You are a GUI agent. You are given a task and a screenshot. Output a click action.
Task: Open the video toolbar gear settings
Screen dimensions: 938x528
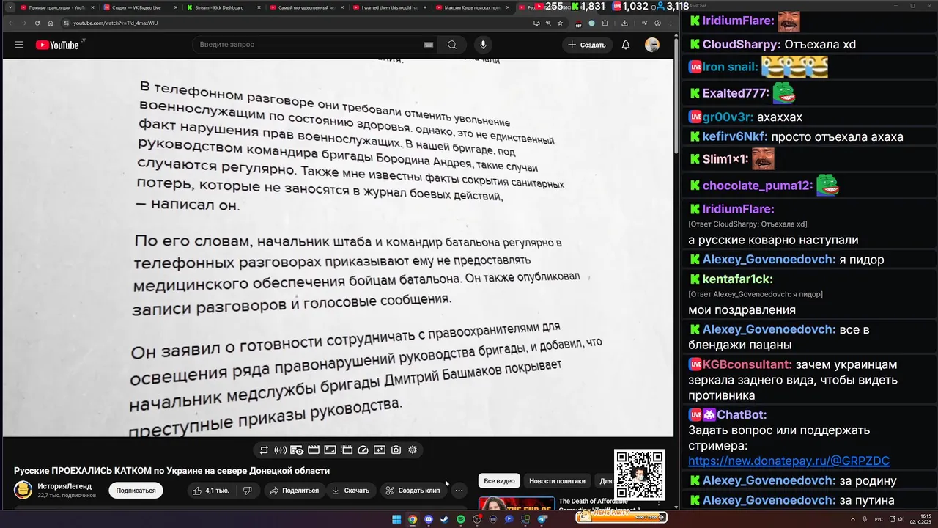(x=413, y=450)
